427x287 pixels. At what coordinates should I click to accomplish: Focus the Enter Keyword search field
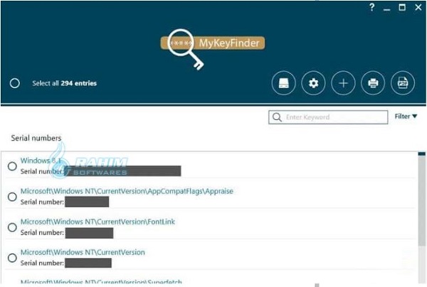(328, 117)
